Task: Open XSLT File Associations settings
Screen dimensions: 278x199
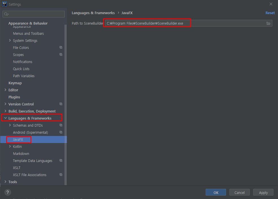Action: tap(30, 175)
